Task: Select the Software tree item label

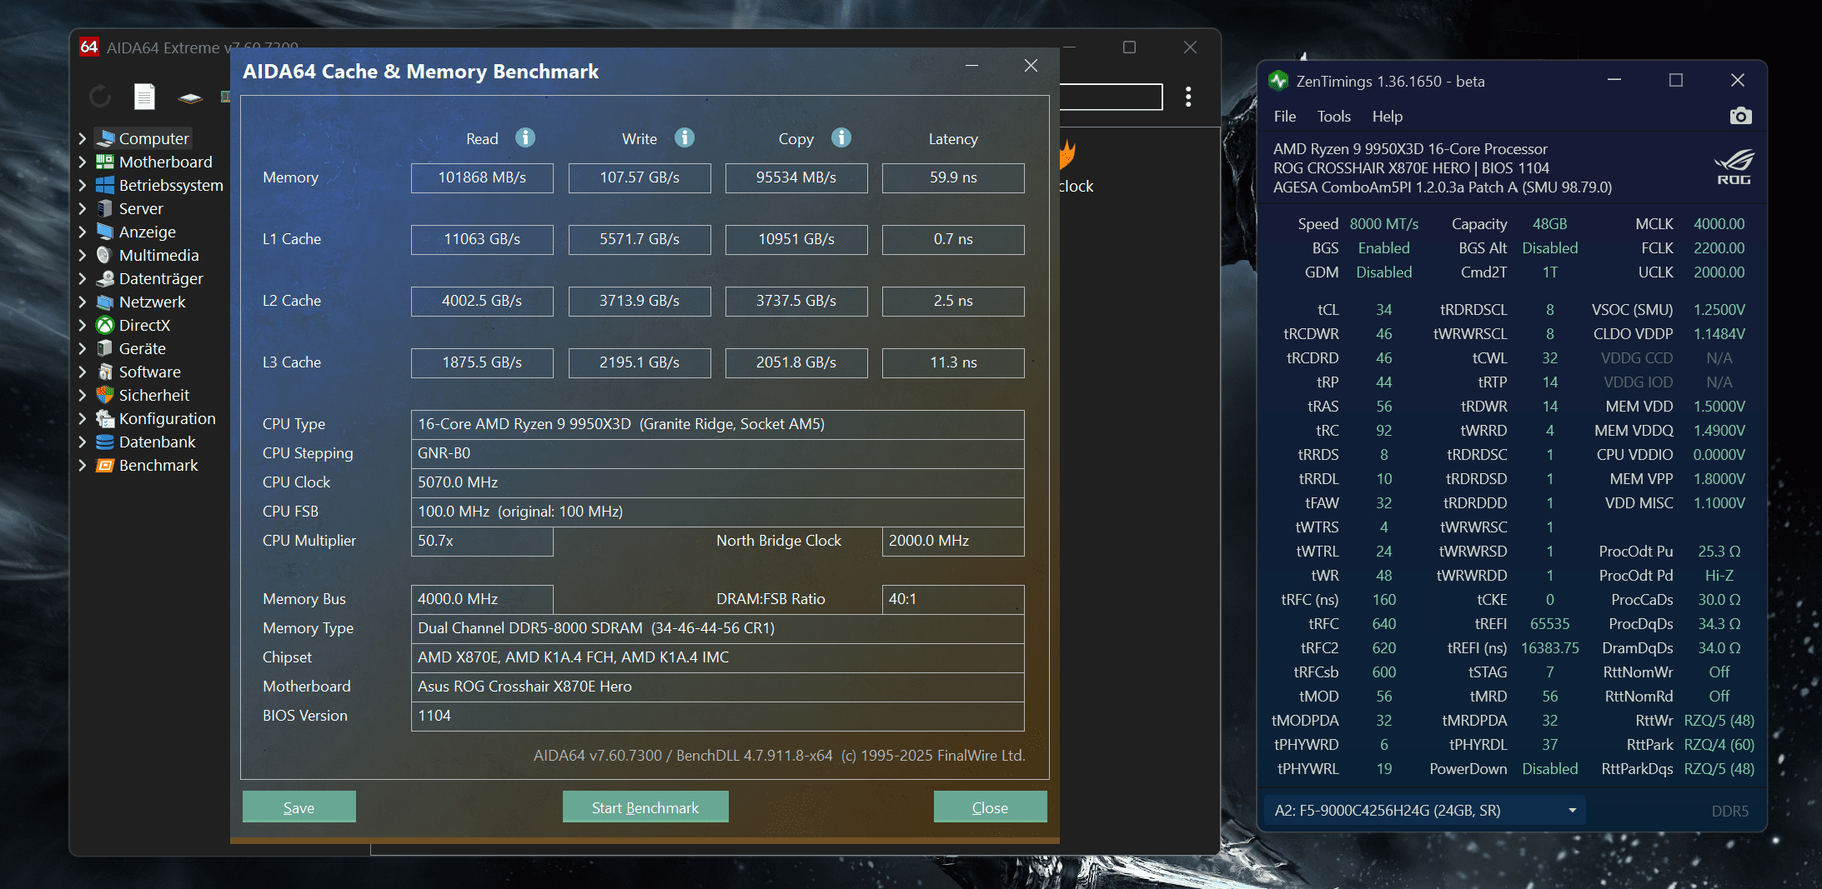Action: 150,372
